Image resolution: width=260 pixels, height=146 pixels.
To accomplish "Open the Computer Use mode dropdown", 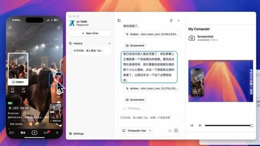I will 136,131.
